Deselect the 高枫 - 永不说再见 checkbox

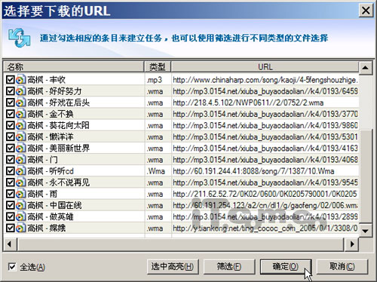[10, 182]
